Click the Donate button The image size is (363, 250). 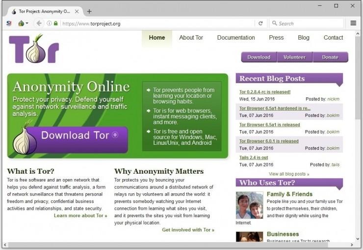tap(330, 57)
